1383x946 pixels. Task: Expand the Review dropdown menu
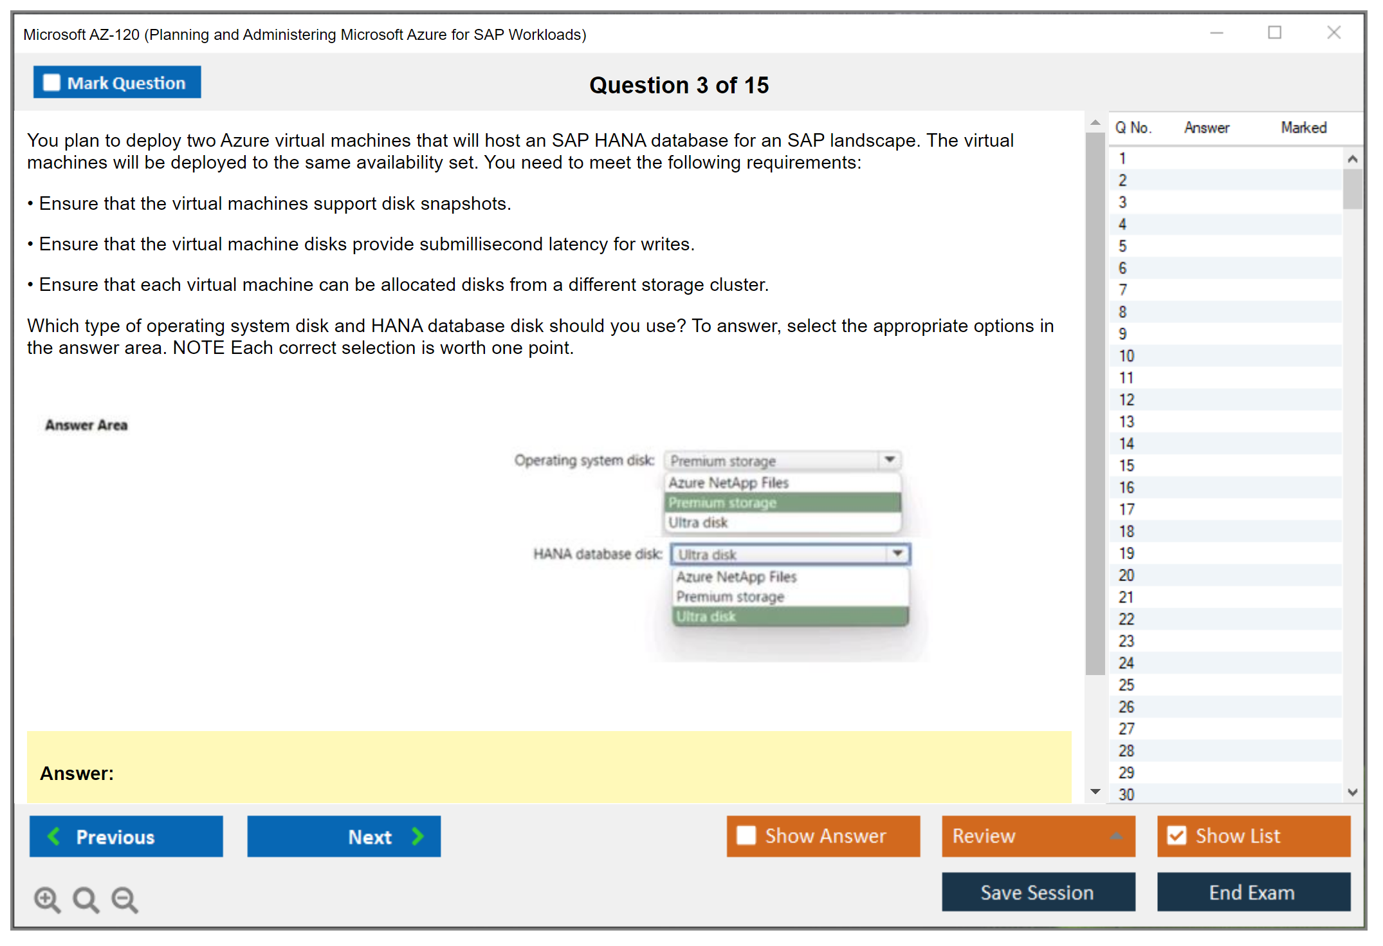(1116, 836)
